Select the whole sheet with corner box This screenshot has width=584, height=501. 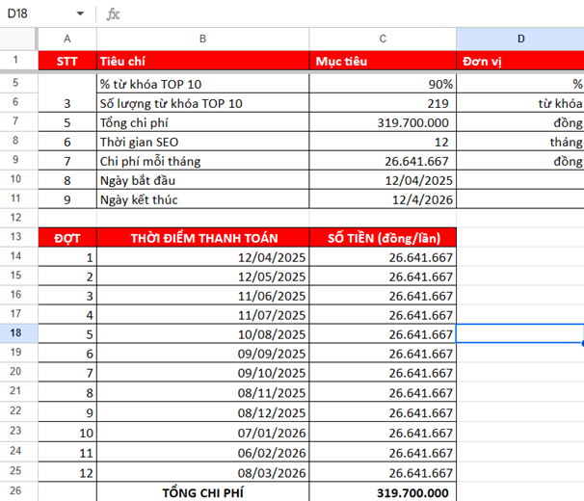click(x=18, y=39)
